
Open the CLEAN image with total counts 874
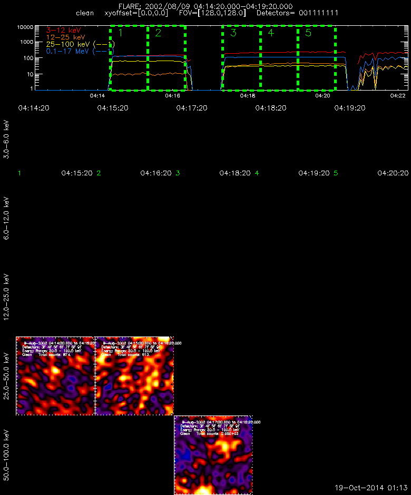pos(55,376)
